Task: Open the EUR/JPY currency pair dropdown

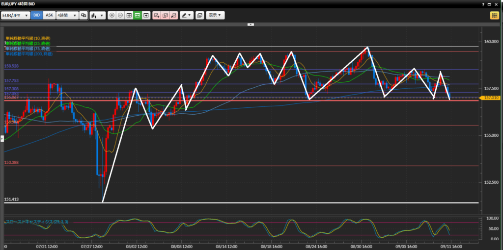Action: pyautogui.click(x=15, y=15)
